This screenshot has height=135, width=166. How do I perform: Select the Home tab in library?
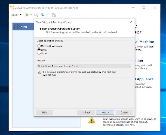[x=23, y=27]
